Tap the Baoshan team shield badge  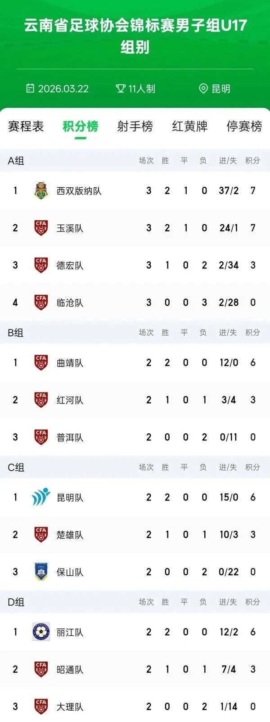(x=41, y=572)
